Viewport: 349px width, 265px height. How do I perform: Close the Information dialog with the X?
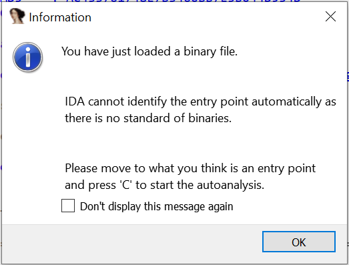click(330, 17)
